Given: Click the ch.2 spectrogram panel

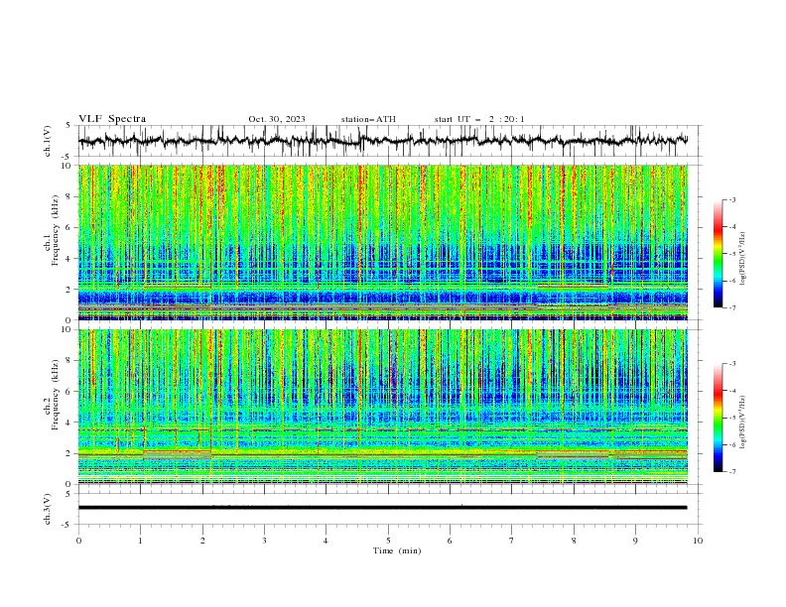Looking at the screenshot, I should tap(383, 407).
